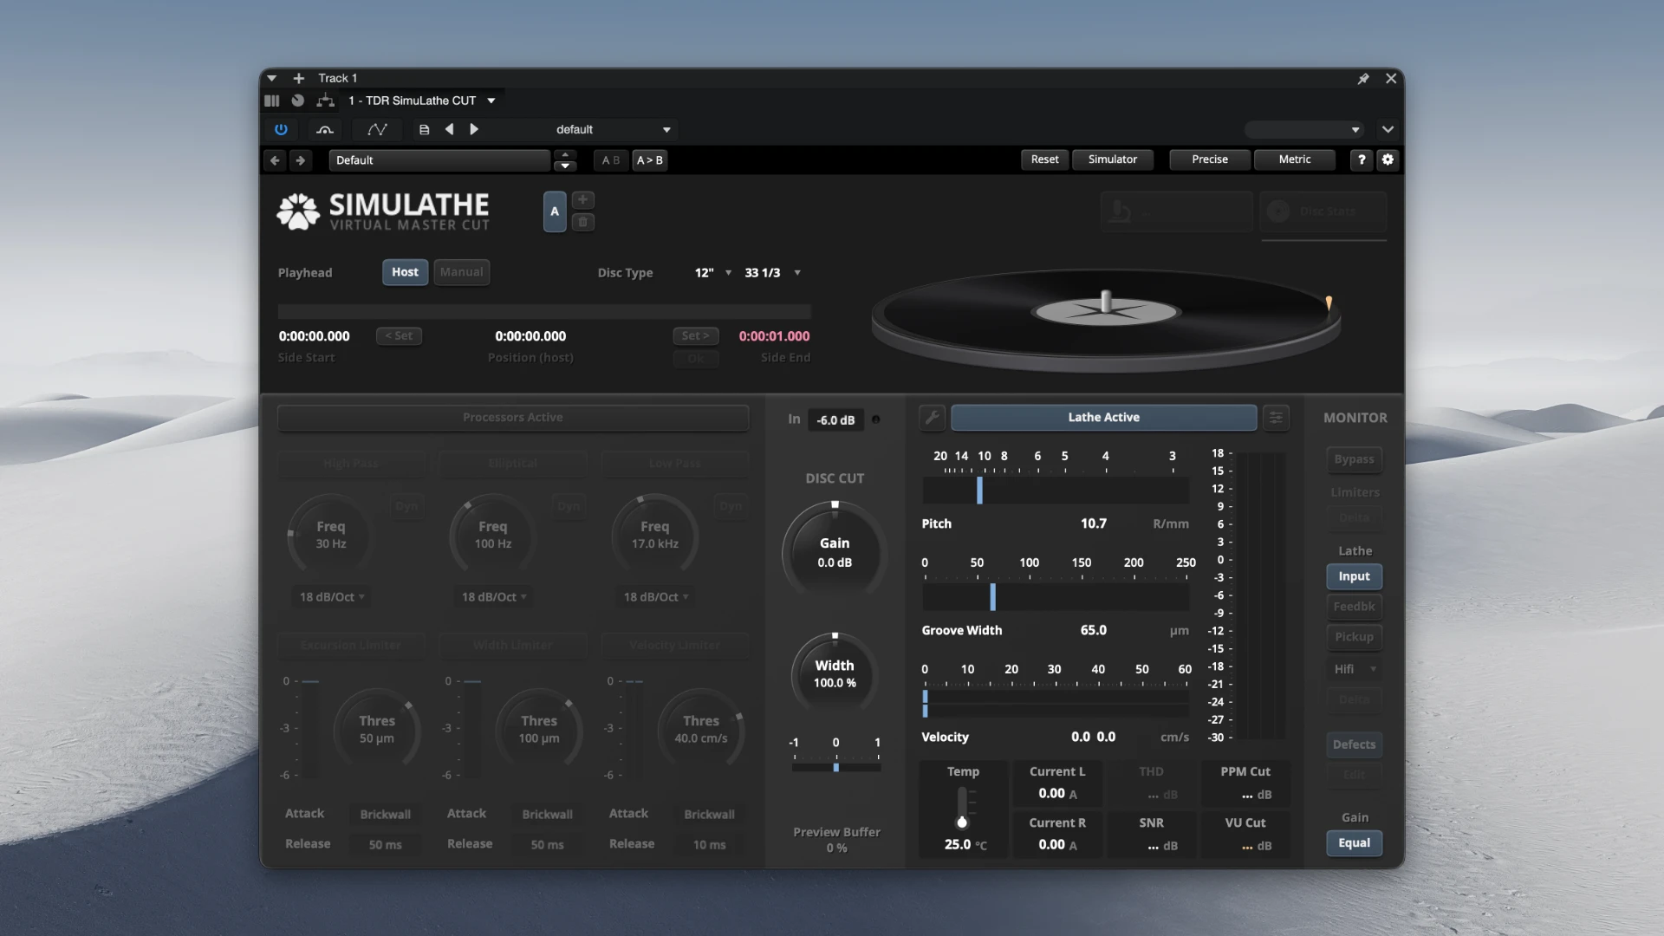The image size is (1664, 936).
Task: Click the Default preset name field
Action: click(x=439, y=160)
